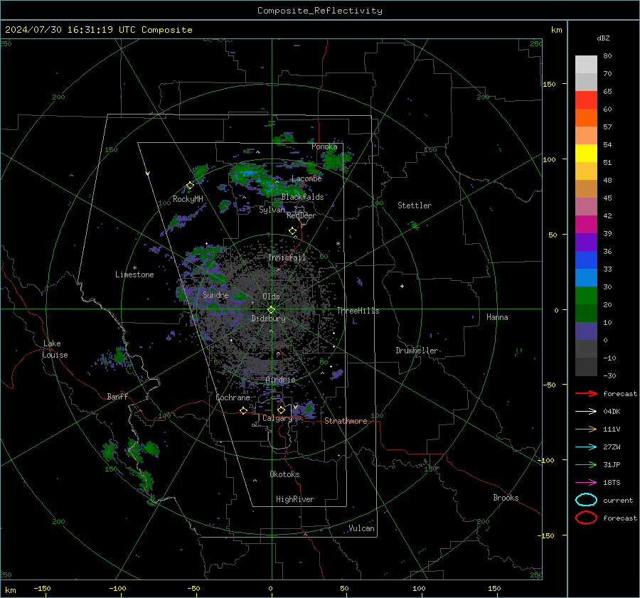The width and height of the screenshot is (640, 598).
Task: Click the green 31JP arrow legend icon
Action: 586,464
